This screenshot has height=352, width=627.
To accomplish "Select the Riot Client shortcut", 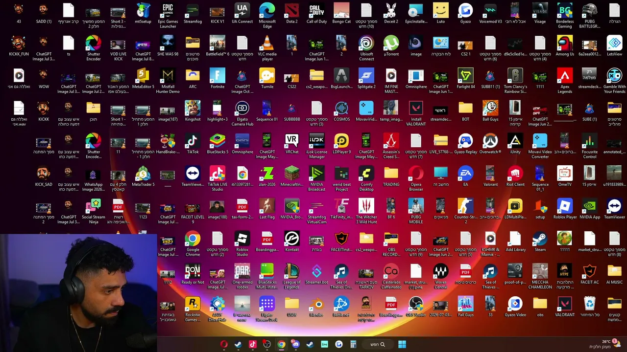I will click(515, 176).
